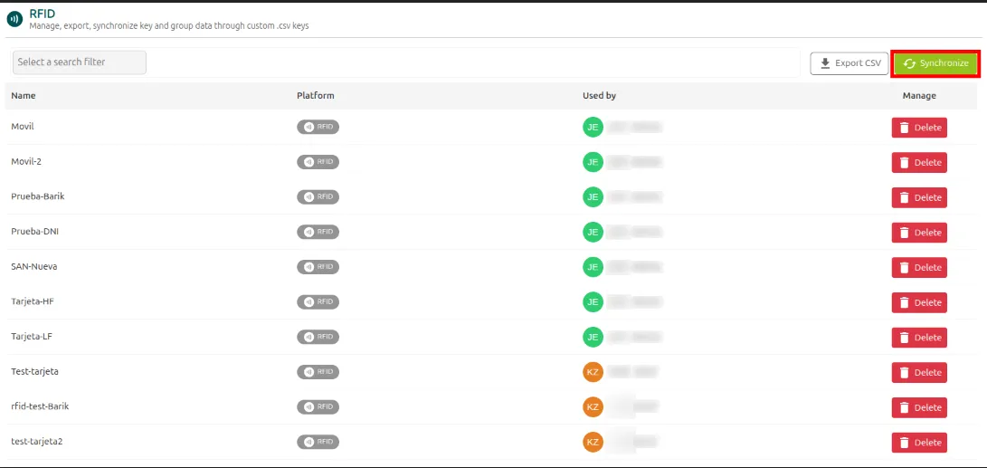Viewport: 987px width, 468px height.
Task: Delete the rfid-test-Barik key
Action: pos(919,407)
